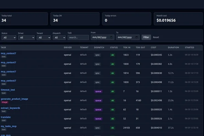Open the timeout_test task entry
204x136 pixels.
tap(8, 90)
